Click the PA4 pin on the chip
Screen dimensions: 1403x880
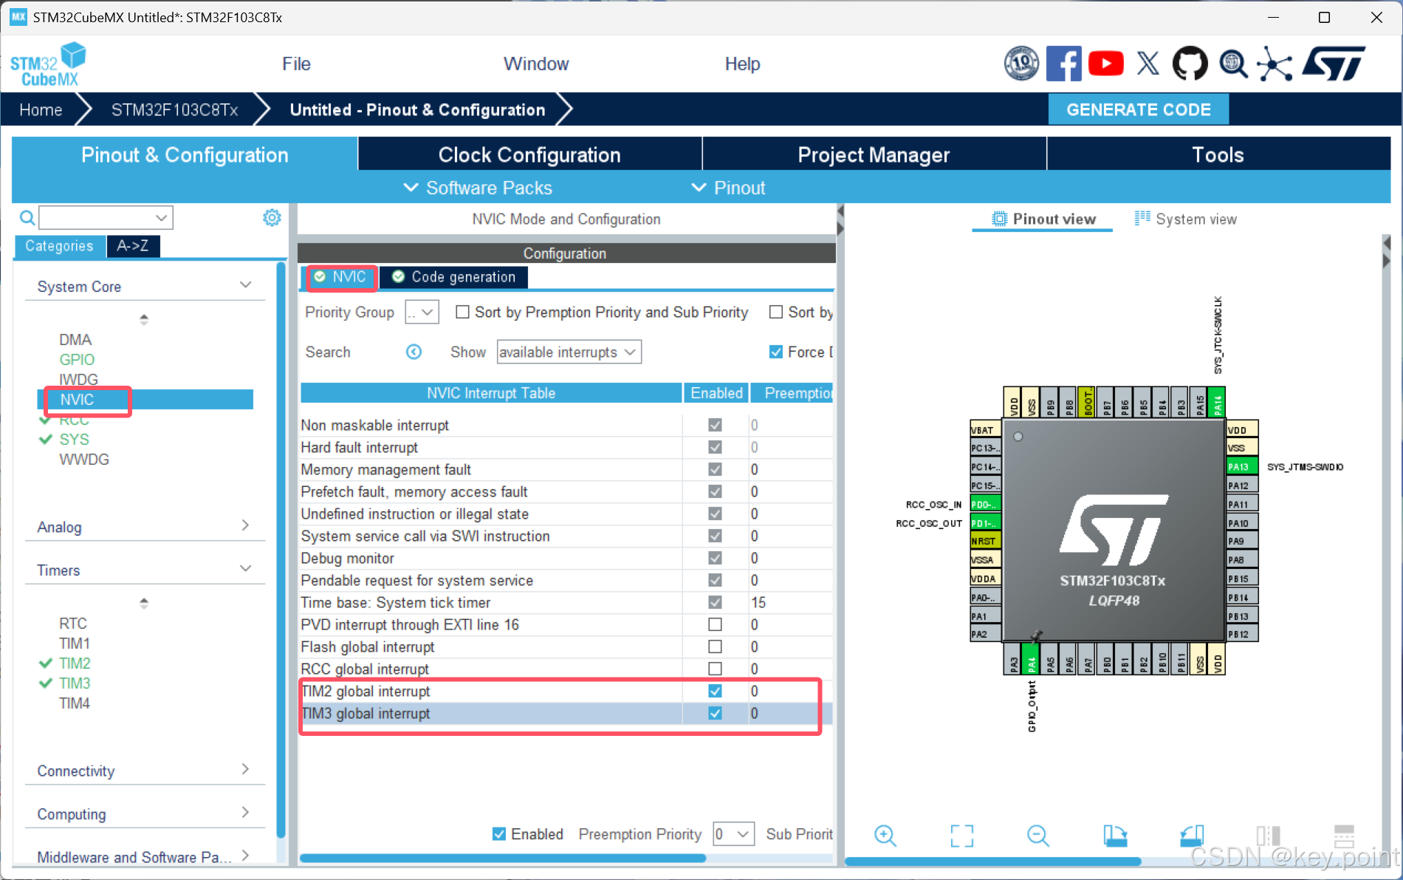point(1032,659)
